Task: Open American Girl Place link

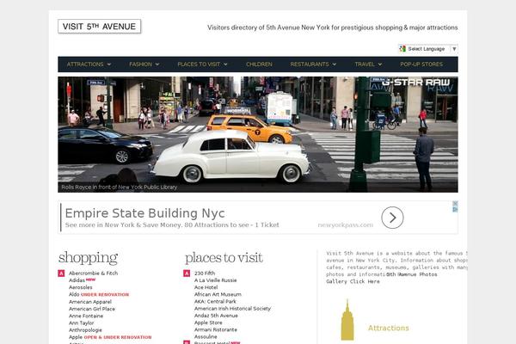Action: coord(92,309)
